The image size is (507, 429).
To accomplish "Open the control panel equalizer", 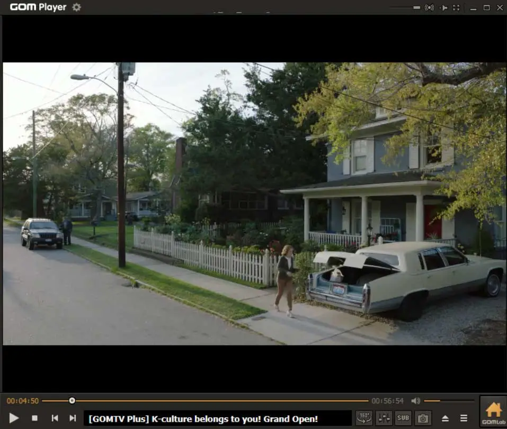I will coord(384,418).
